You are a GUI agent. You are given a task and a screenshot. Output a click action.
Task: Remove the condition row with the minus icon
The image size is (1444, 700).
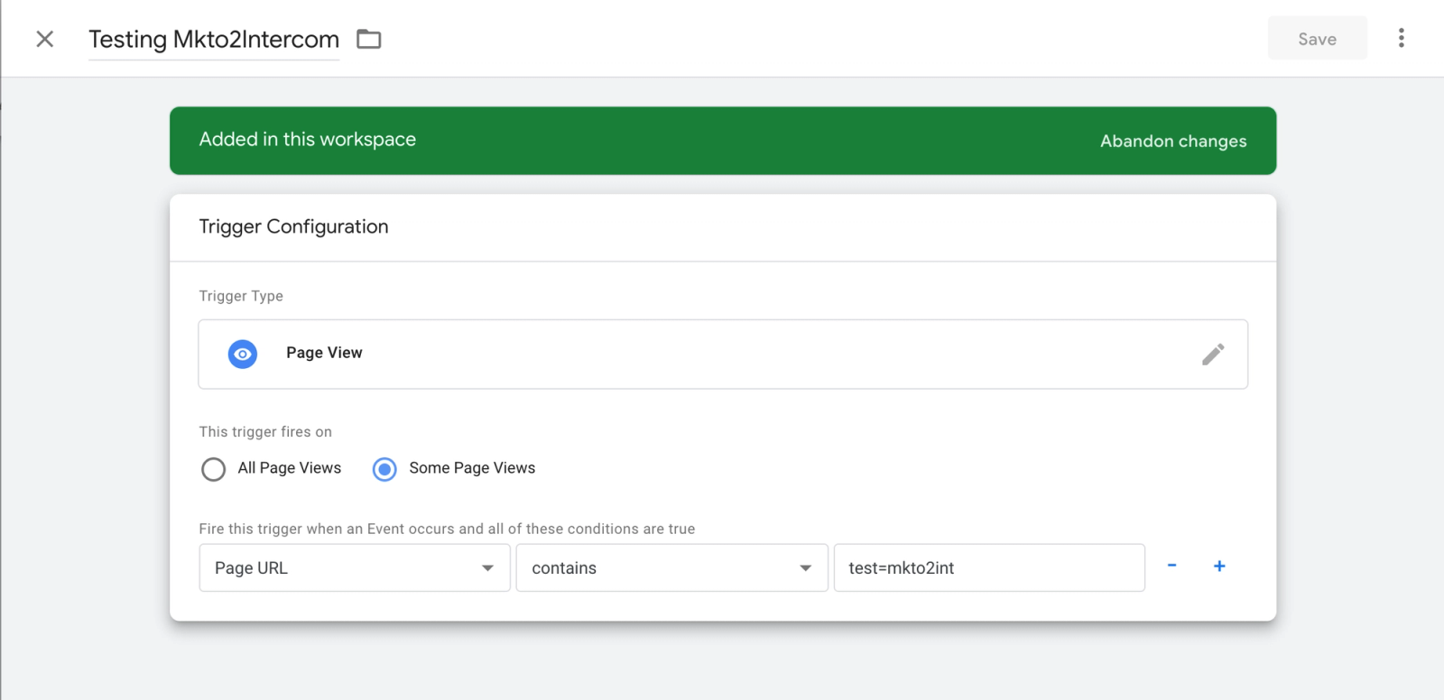[x=1171, y=566]
